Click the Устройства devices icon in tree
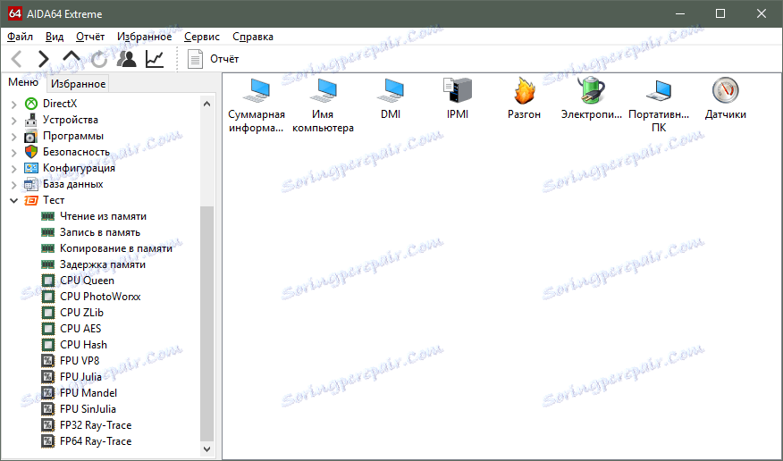 point(31,120)
